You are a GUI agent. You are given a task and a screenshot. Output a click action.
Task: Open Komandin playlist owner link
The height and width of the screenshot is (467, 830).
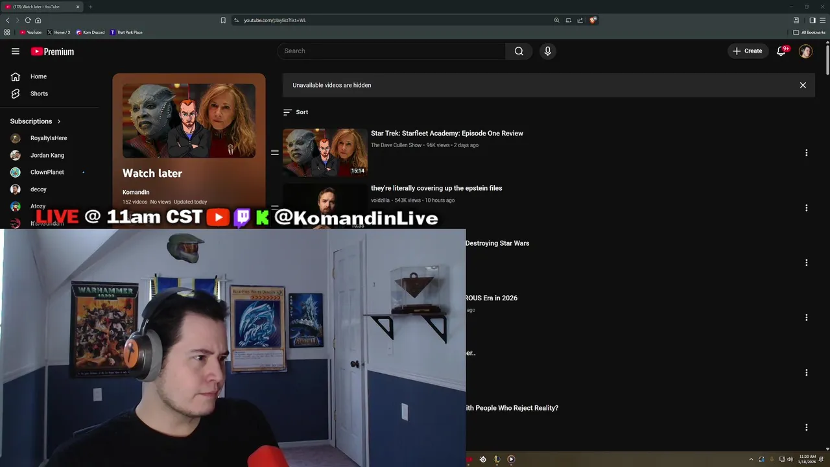pyautogui.click(x=136, y=193)
